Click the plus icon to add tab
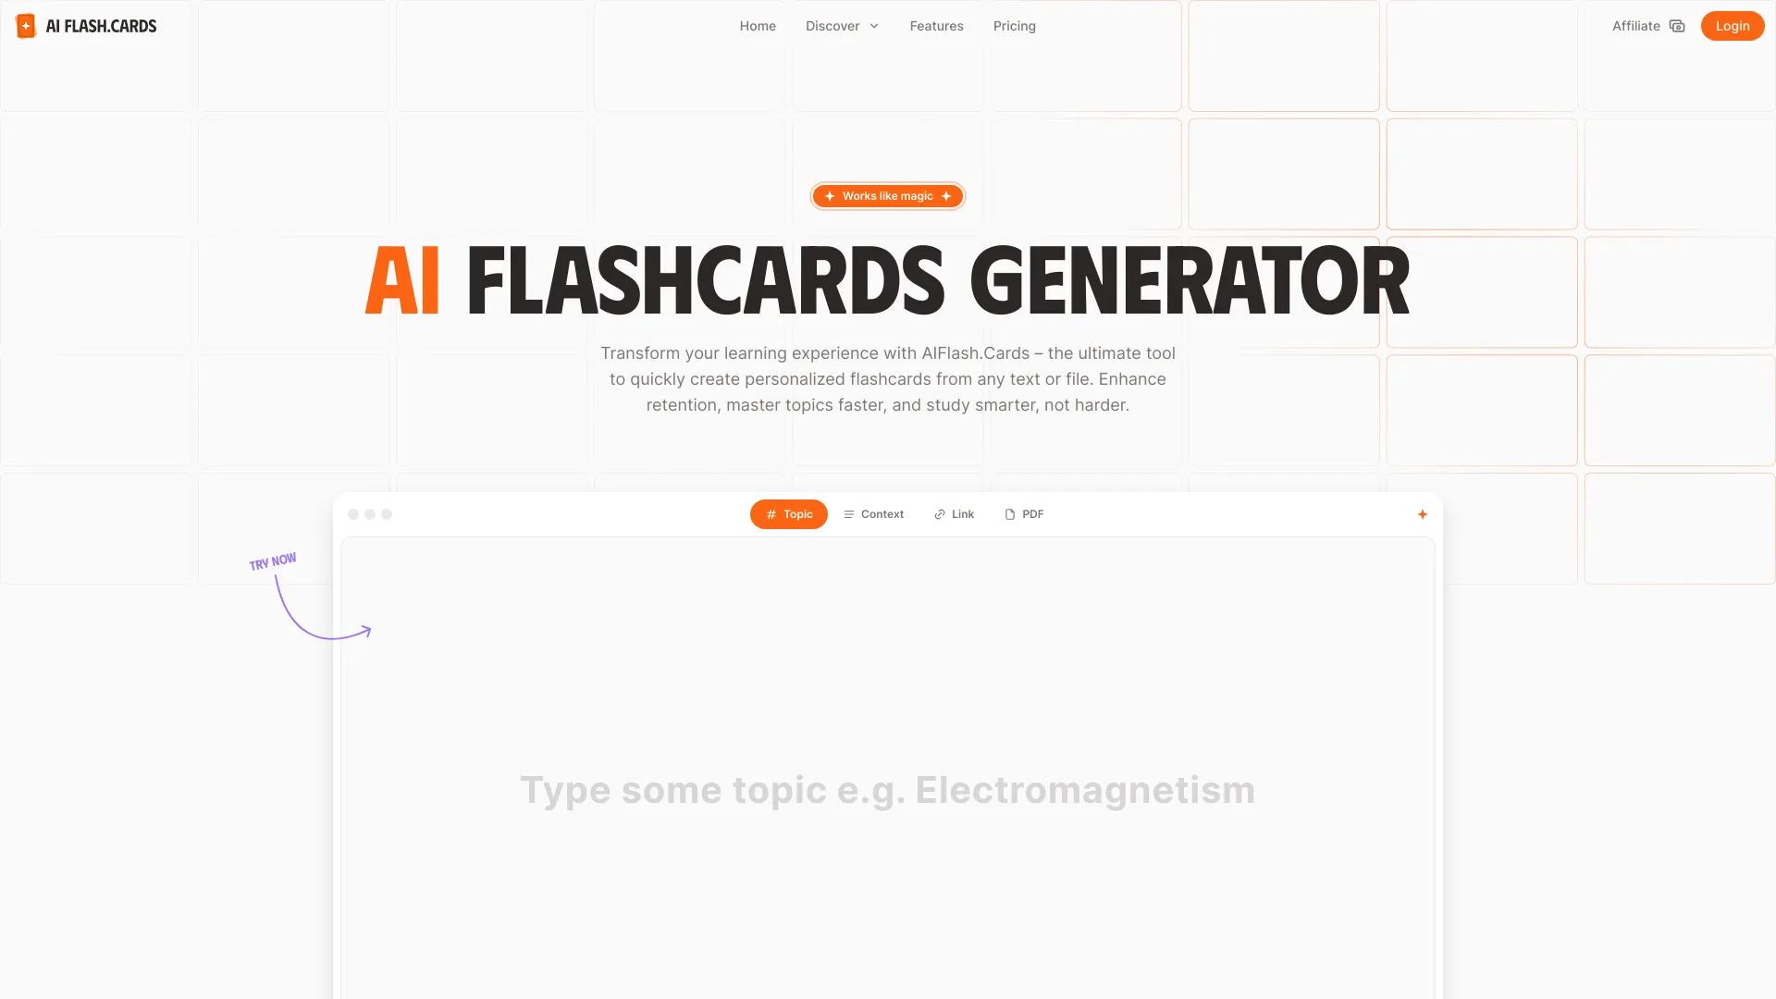The image size is (1776, 999). coord(1423,513)
